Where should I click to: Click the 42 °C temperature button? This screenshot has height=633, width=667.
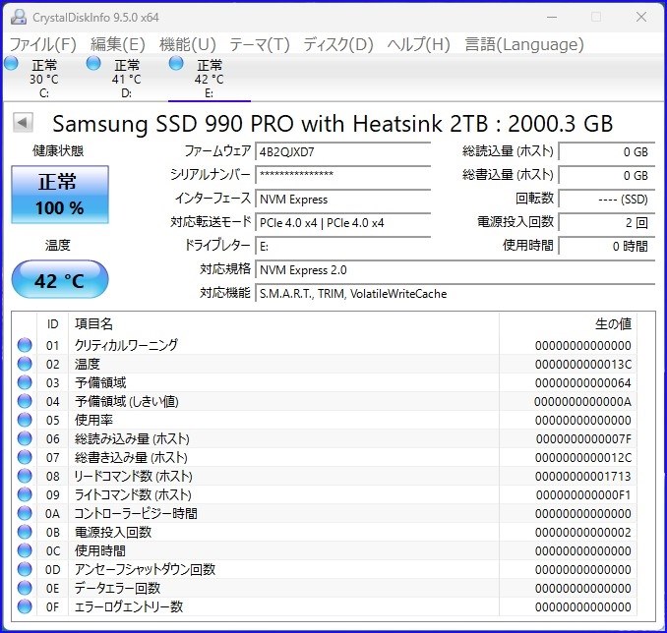pyautogui.click(x=60, y=280)
